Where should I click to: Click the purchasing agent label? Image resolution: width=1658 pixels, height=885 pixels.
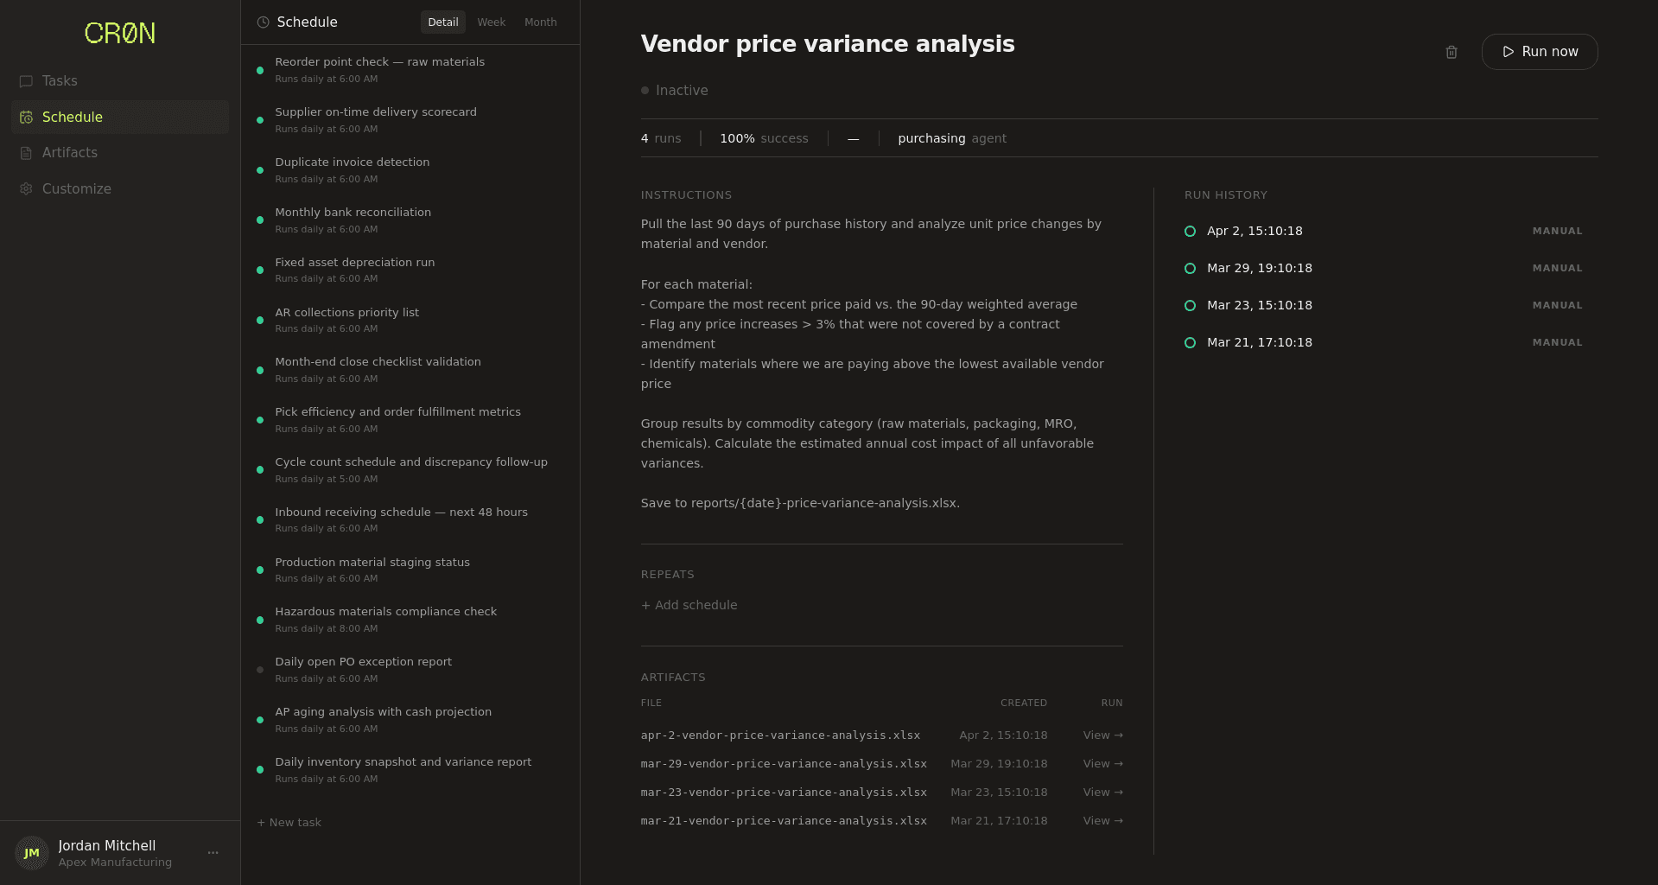952,138
